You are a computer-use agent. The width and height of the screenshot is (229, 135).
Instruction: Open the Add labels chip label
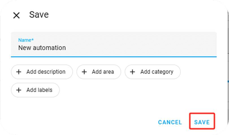click(x=39, y=90)
